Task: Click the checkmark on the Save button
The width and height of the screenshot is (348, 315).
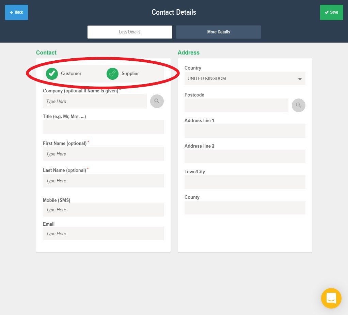Action: click(x=327, y=12)
